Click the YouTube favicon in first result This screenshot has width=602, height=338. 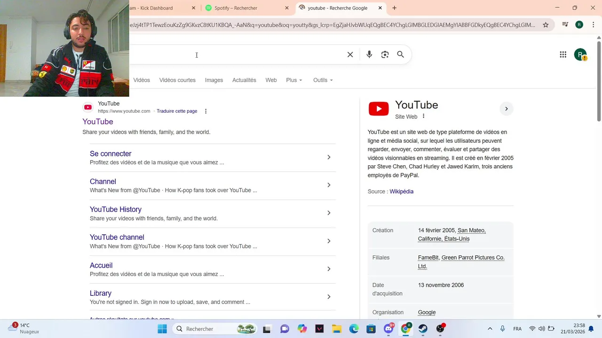pyautogui.click(x=88, y=107)
